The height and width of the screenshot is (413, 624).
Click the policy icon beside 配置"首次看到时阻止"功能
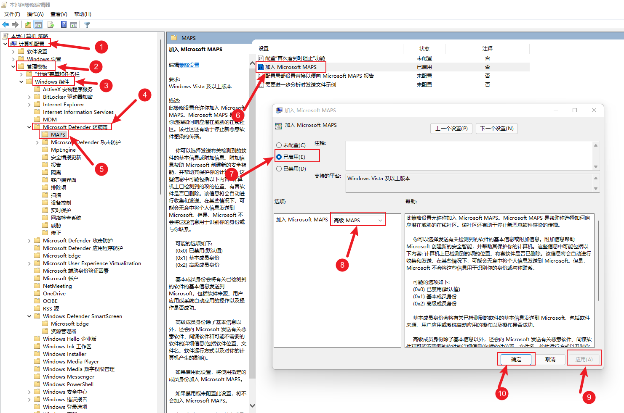click(x=261, y=58)
